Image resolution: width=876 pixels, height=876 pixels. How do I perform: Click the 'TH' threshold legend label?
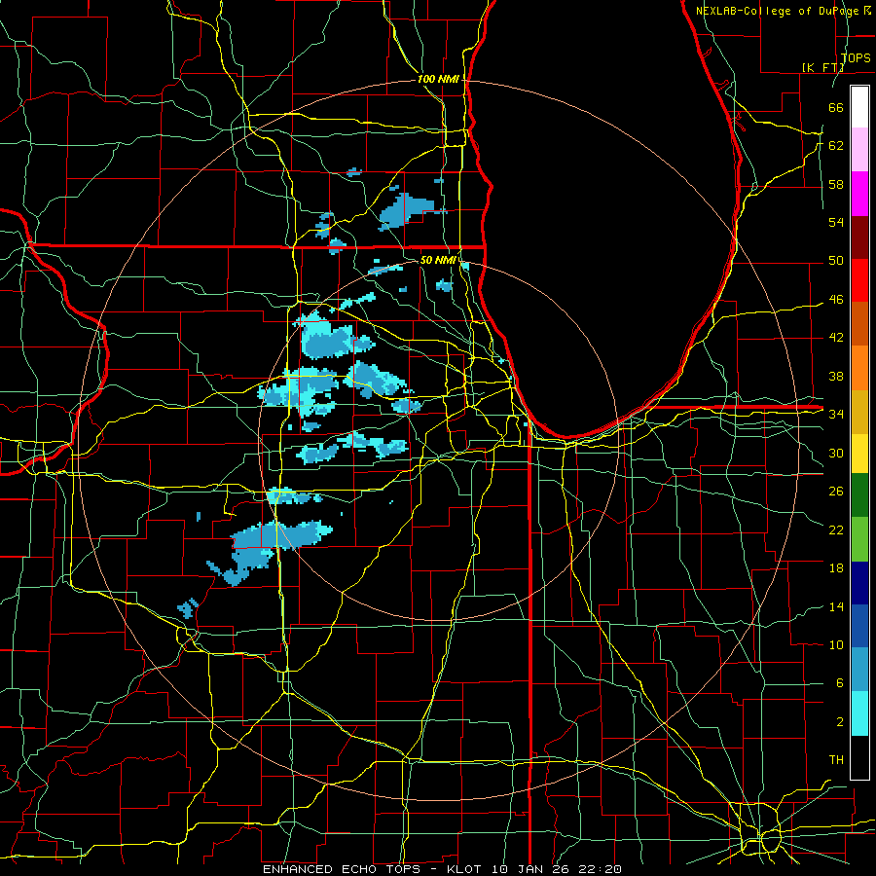coord(836,759)
